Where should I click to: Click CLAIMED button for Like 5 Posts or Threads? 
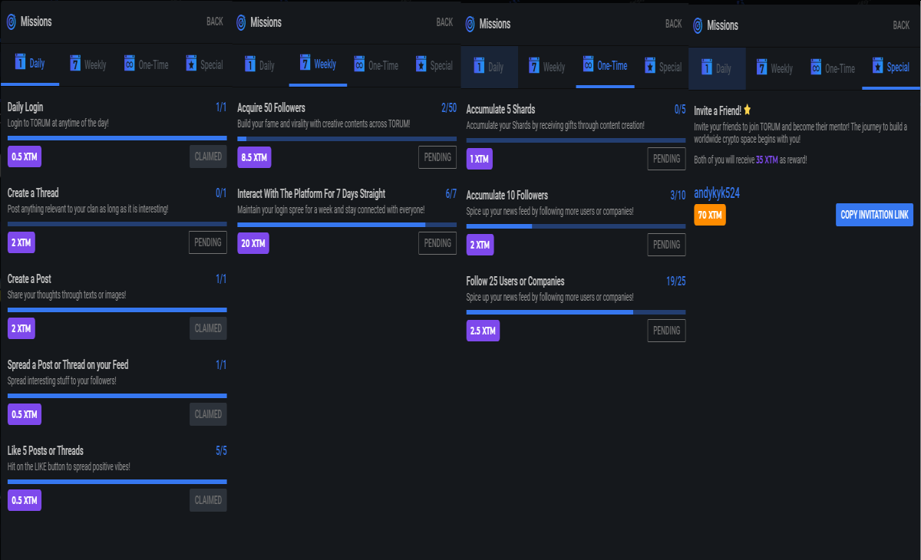point(208,500)
